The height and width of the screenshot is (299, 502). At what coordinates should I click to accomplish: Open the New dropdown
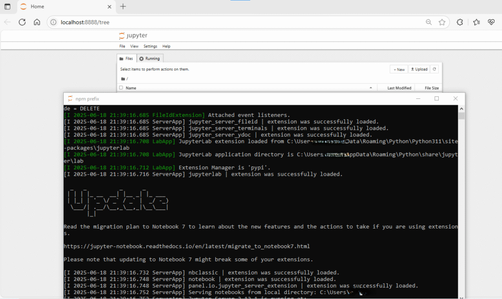click(399, 69)
